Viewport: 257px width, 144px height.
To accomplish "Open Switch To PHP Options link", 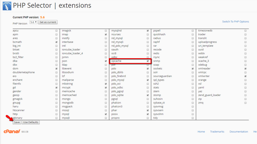I will (x=235, y=22).
